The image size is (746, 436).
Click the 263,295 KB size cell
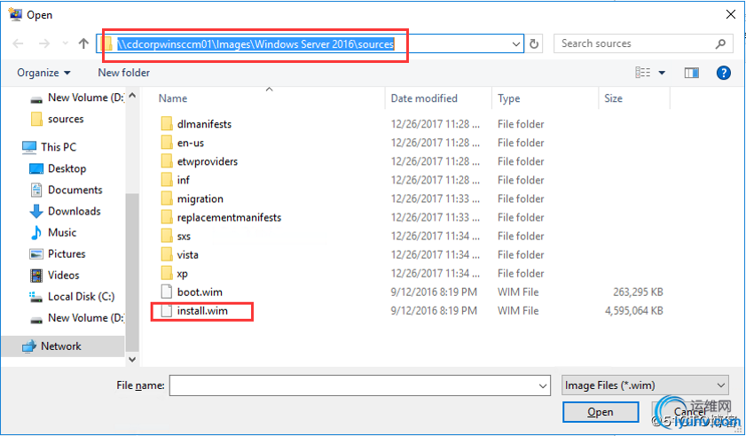point(638,292)
